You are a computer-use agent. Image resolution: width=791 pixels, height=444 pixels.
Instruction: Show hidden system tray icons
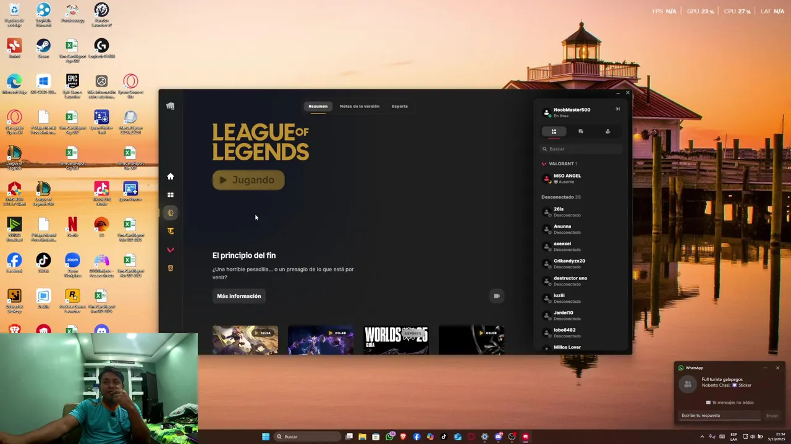pyautogui.click(x=702, y=437)
